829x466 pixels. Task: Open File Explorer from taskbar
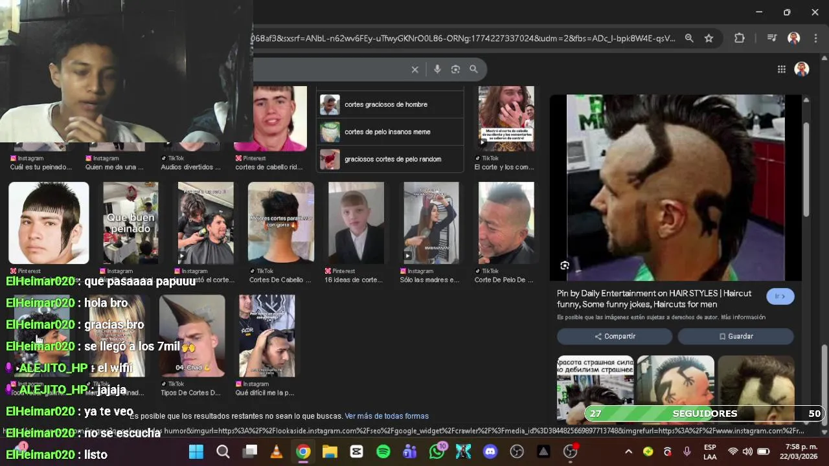click(x=330, y=452)
